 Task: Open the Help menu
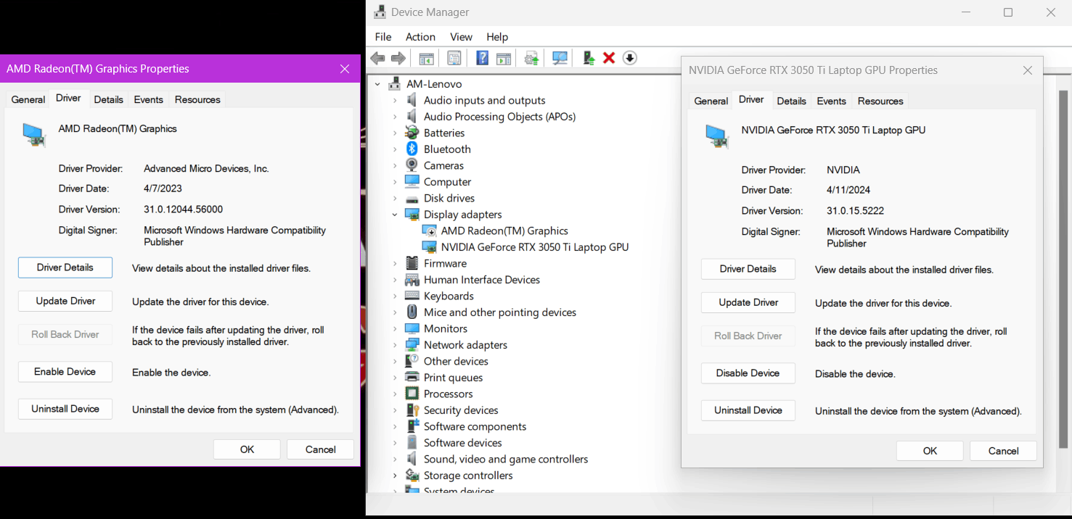tap(497, 37)
